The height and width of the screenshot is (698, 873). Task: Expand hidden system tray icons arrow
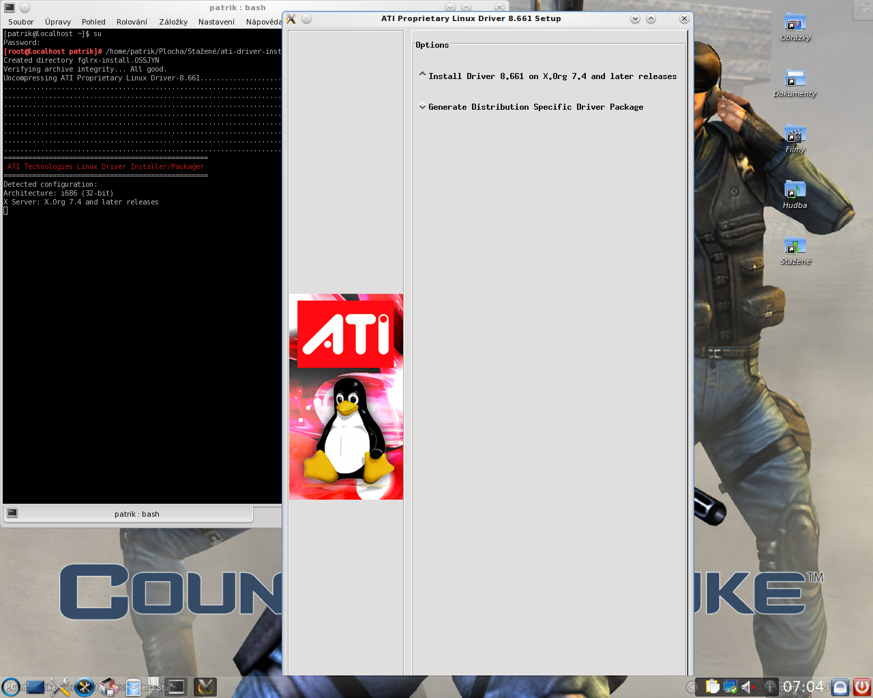(692, 687)
